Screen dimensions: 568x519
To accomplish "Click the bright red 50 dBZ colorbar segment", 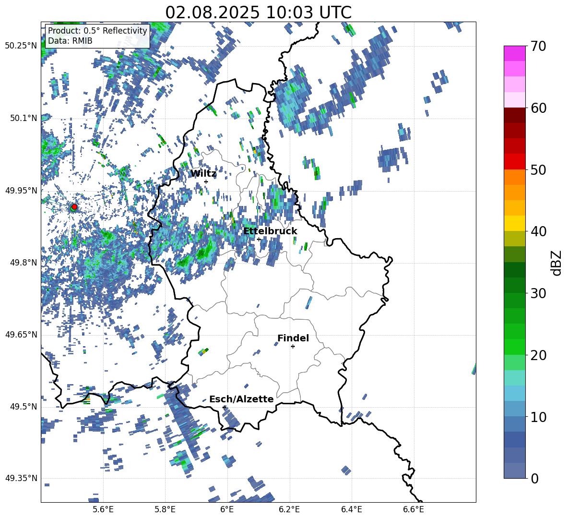I will click(514, 162).
